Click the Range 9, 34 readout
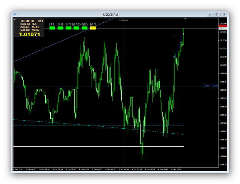The height and width of the screenshot is (184, 240). pos(30,27)
